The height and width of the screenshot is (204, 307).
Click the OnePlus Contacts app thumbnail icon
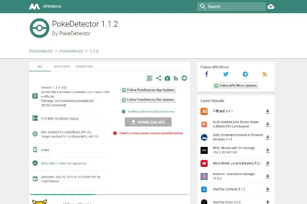click(204, 189)
